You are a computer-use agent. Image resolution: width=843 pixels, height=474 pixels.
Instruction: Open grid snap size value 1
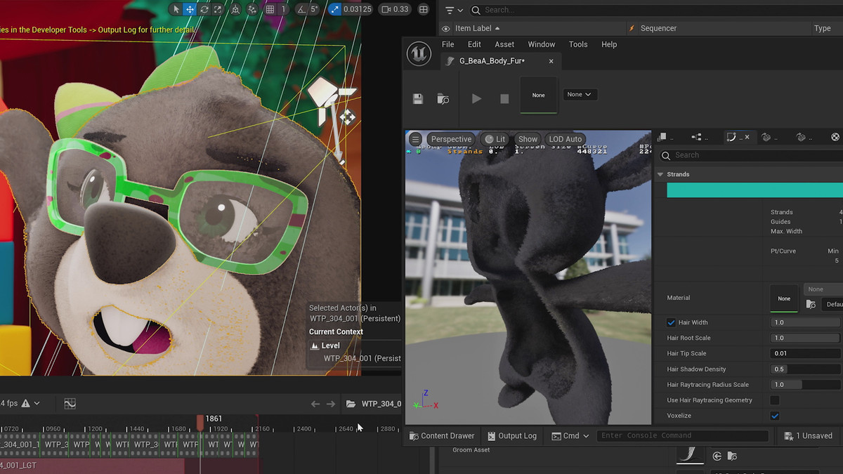pos(283,9)
